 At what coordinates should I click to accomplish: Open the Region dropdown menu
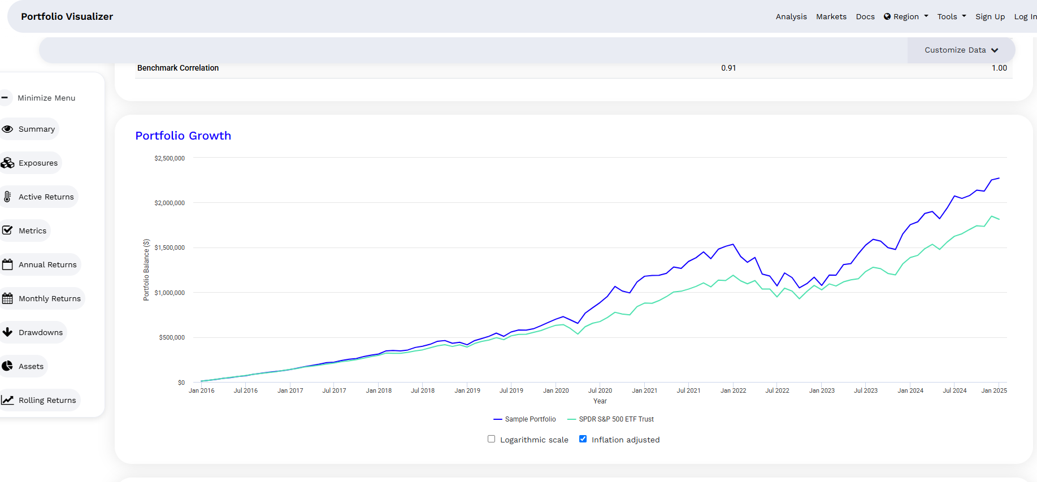[906, 17]
